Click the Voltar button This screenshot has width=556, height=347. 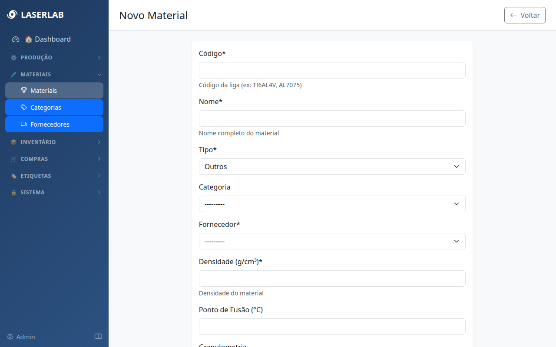(525, 15)
